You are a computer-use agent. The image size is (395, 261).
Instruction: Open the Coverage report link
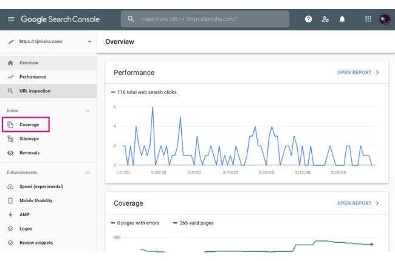point(354,203)
